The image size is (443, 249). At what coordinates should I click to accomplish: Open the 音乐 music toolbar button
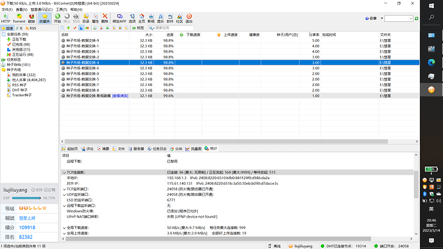click(x=161, y=19)
